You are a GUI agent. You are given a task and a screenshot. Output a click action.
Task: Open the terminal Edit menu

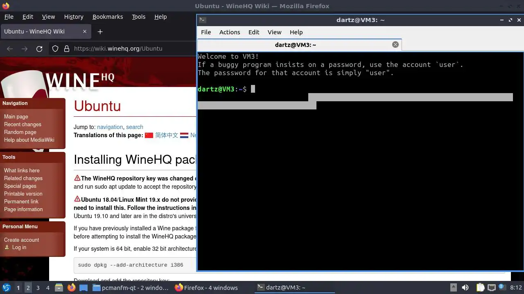pos(254,32)
